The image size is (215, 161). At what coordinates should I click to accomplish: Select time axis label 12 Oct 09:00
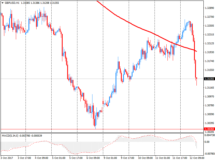tap(197, 158)
